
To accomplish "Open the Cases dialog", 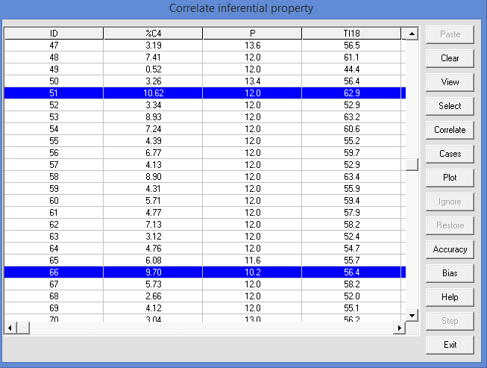I will coord(450,154).
